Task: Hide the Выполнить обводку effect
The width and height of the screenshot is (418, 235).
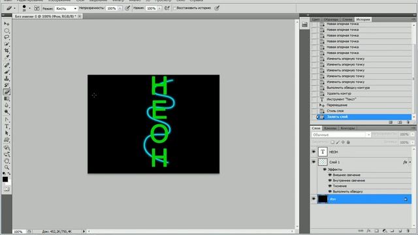Action: coord(330,191)
